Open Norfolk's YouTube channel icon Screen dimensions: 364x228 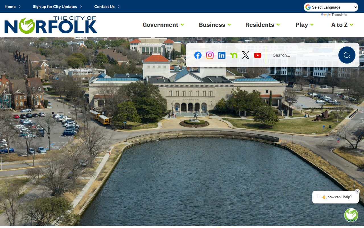click(x=258, y=55)
